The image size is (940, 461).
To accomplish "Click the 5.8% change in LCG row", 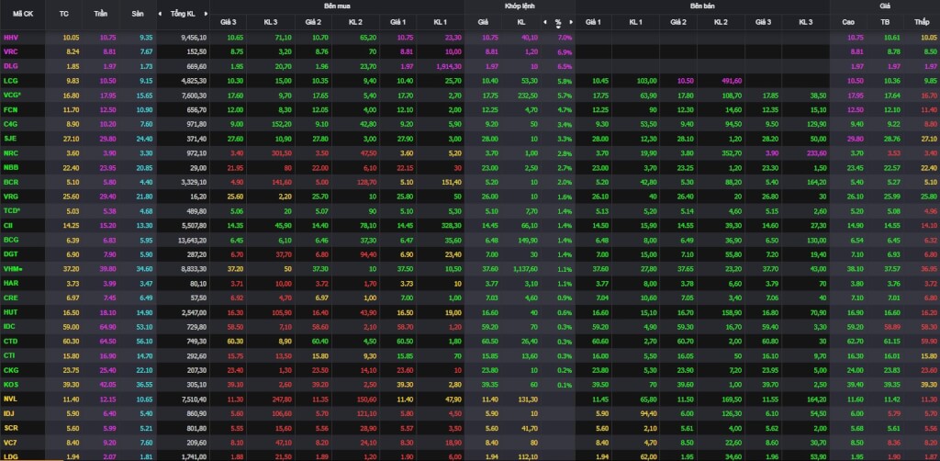I will click(x=565, y=80).
